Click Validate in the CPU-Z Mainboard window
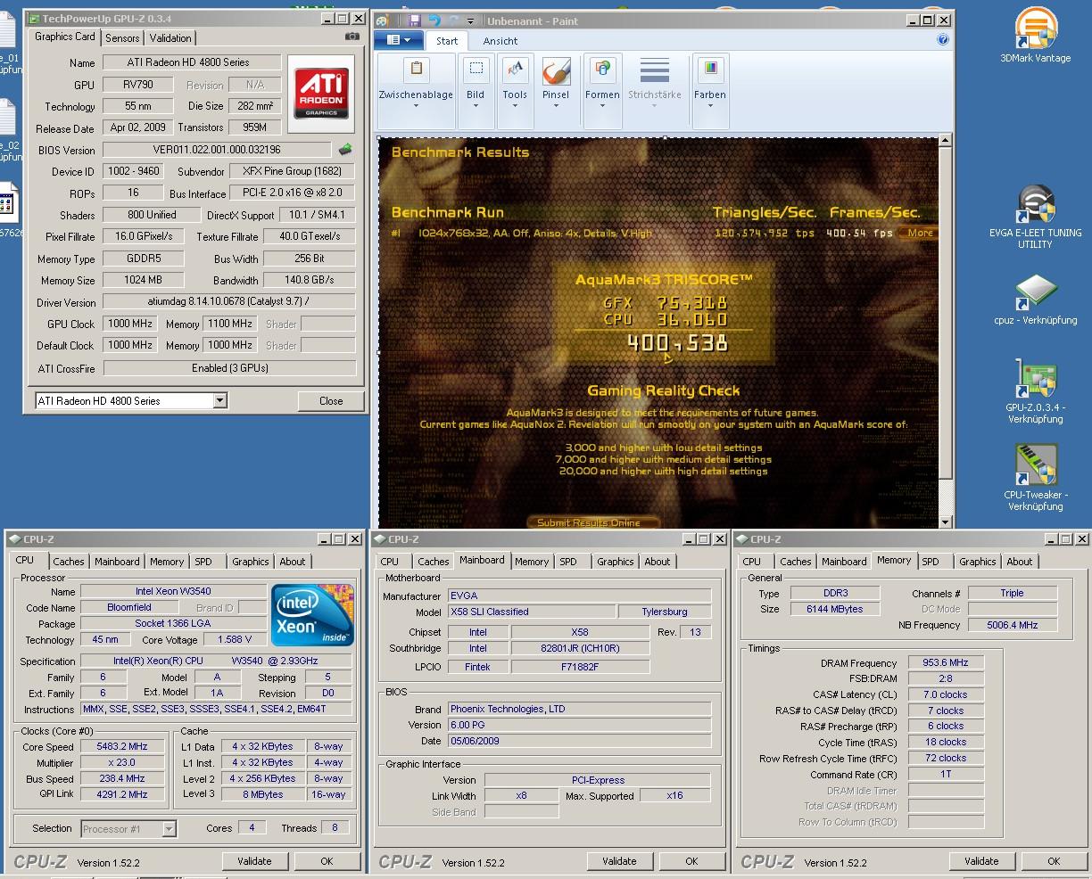This screenshot has width=1092, height=879. click(619, 861)
